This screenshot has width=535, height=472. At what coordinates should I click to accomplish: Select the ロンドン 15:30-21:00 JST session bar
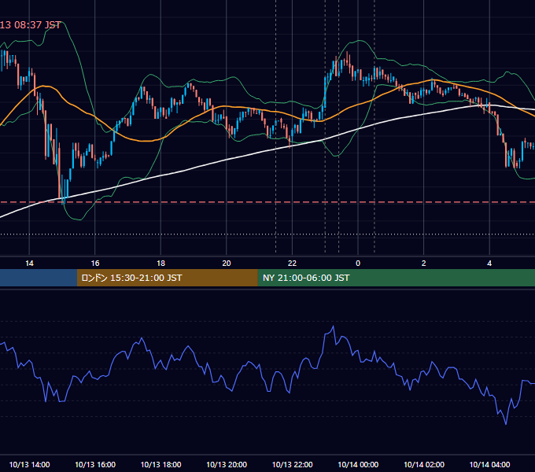pyautogui.click(x=167, y=278)
